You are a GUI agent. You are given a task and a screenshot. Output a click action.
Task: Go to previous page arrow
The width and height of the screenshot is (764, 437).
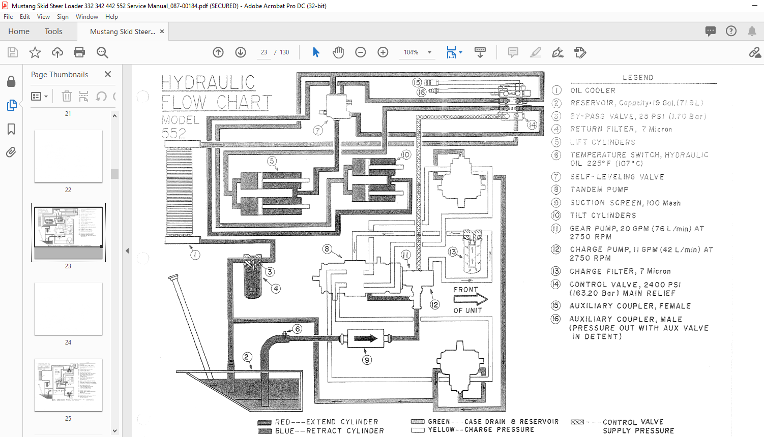coord(218,52)
